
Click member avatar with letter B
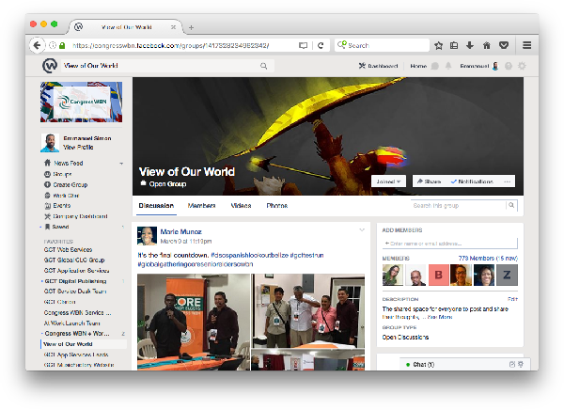[x=437, y=275]
